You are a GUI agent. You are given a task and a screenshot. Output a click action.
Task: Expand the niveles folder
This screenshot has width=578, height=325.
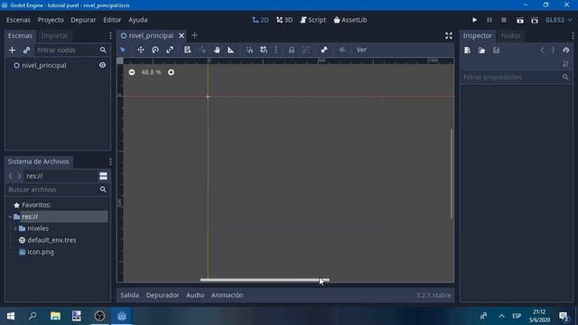[15, 228]
